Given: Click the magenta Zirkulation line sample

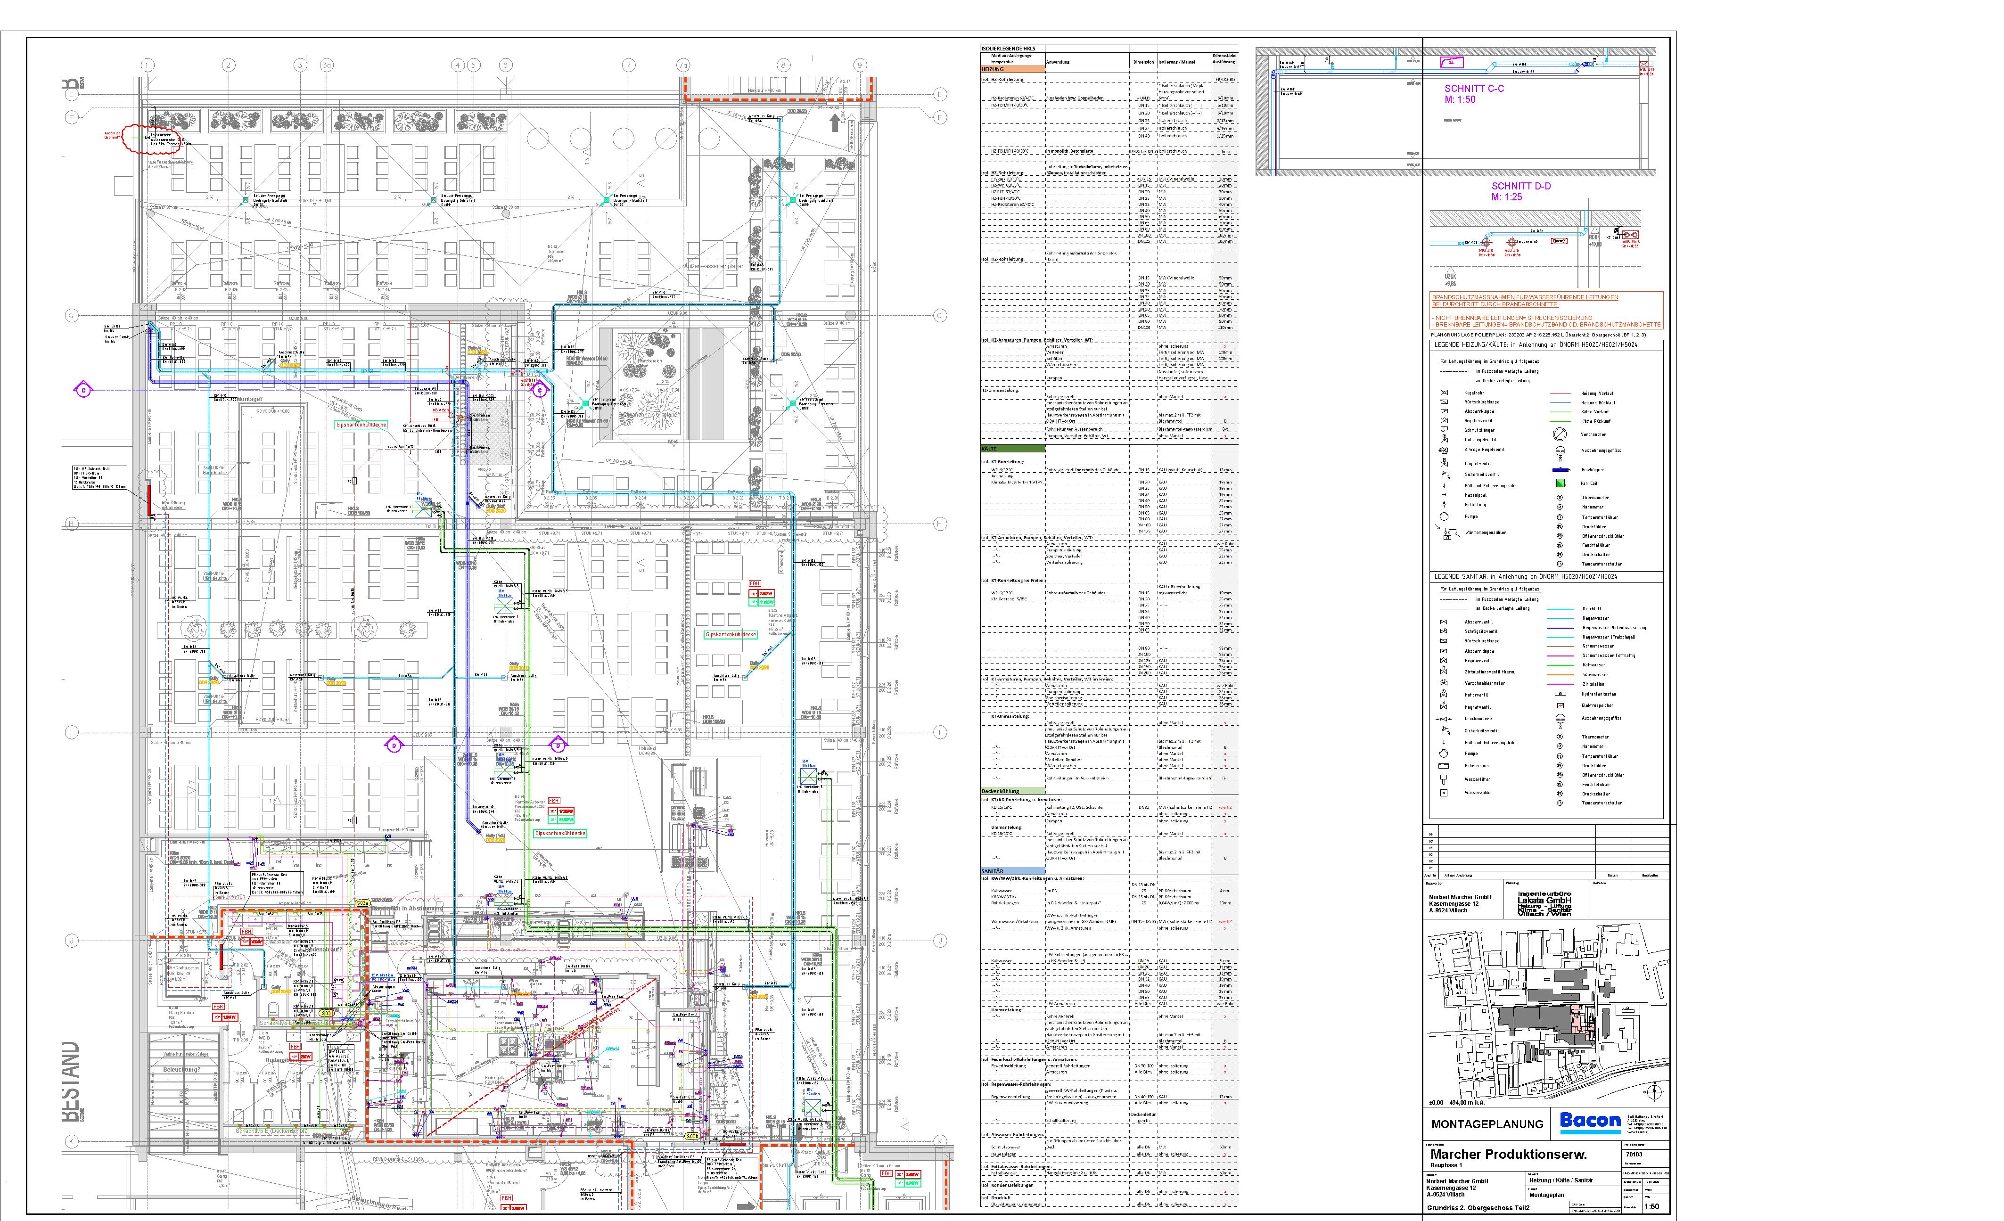Looking at the screenshot, I should point(1560,684).
